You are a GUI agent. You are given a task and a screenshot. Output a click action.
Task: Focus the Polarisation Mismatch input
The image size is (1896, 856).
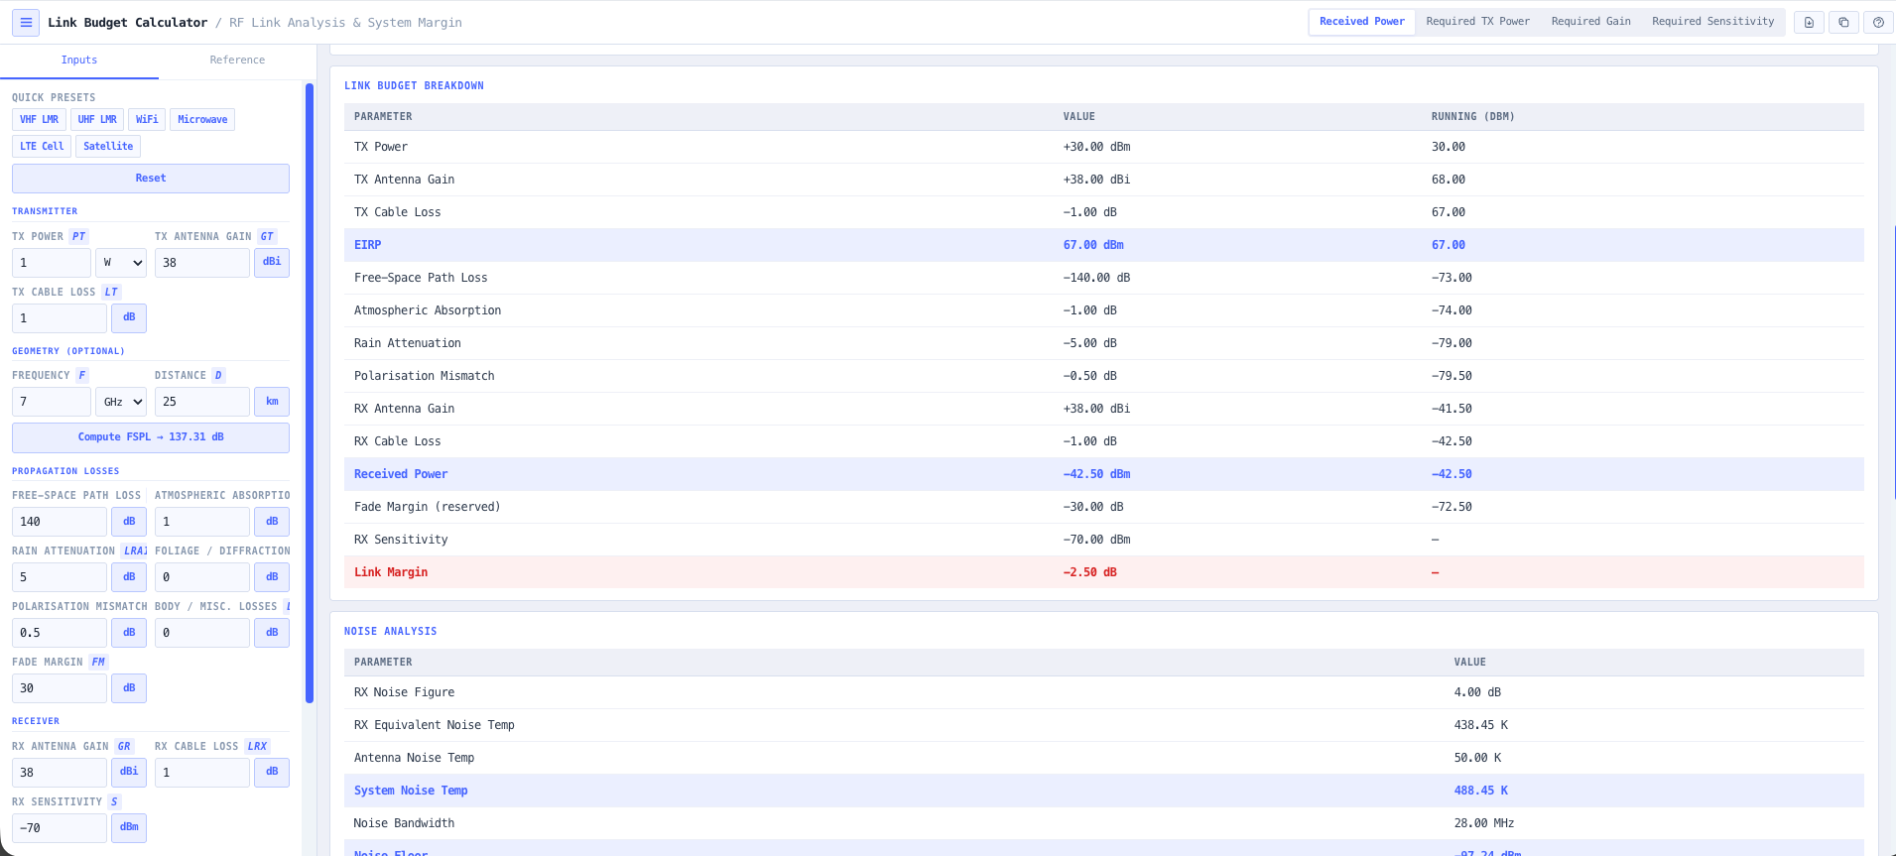pyautogui.click(x=60, y=633)
